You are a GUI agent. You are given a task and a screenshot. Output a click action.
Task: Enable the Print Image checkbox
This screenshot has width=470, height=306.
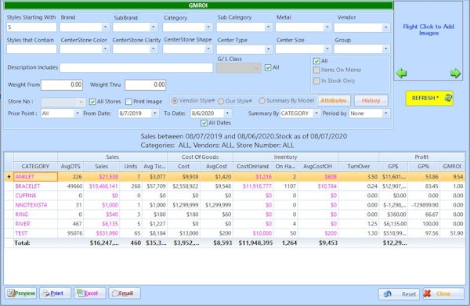click(129, 102)
